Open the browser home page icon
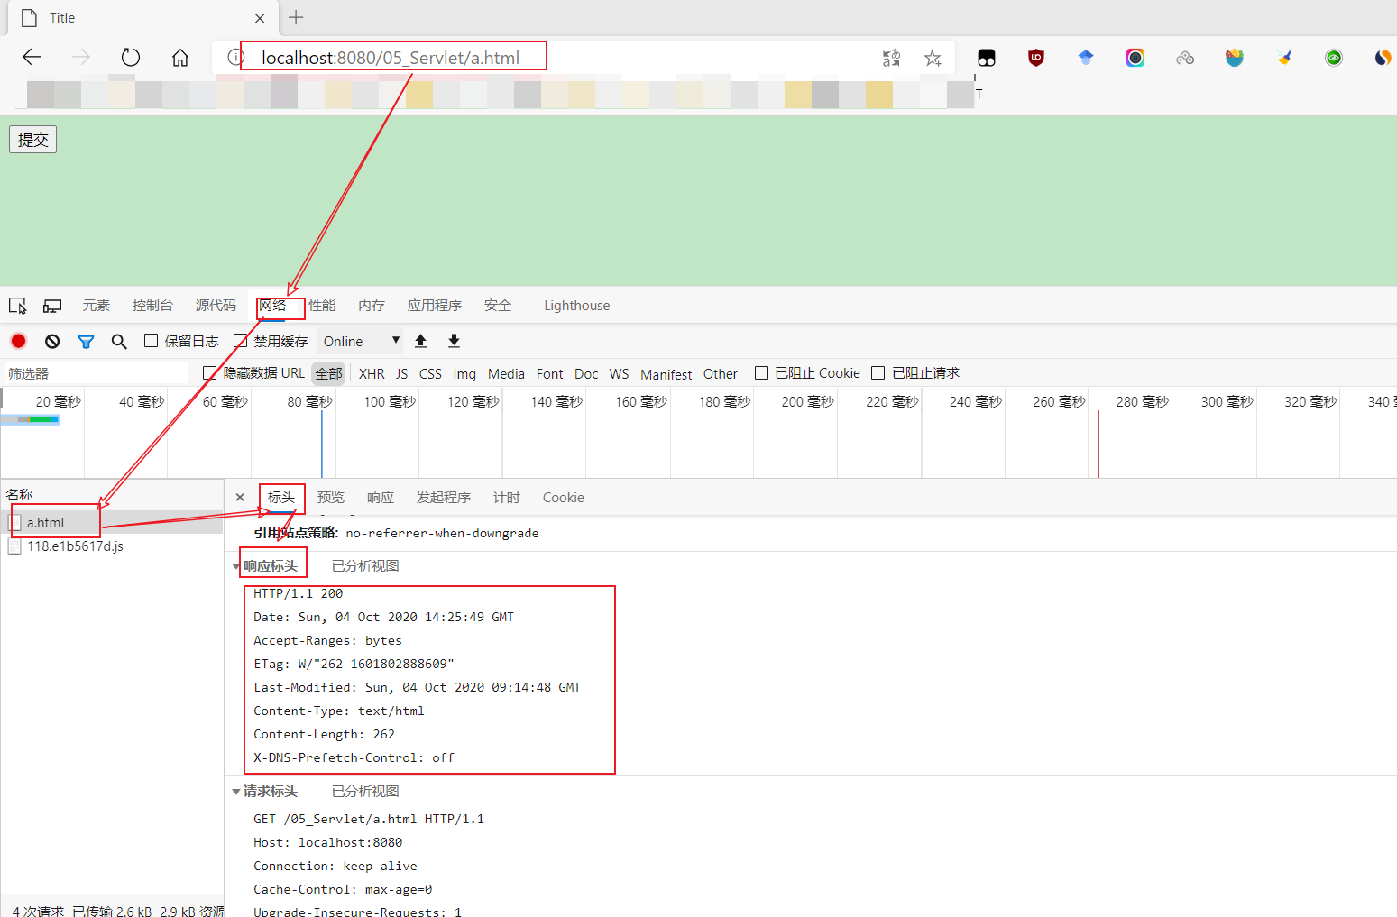Screen dimensions: 1397x917 coord(180,58)
